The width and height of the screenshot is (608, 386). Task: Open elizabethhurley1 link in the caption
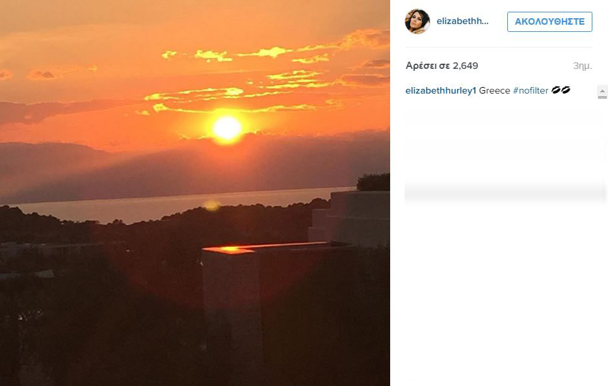[x=440, y=91]
